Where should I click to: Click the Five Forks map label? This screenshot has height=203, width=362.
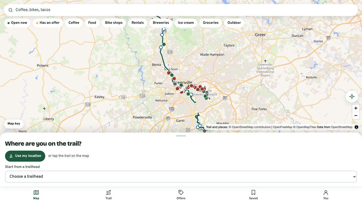(x=259, y=109)
